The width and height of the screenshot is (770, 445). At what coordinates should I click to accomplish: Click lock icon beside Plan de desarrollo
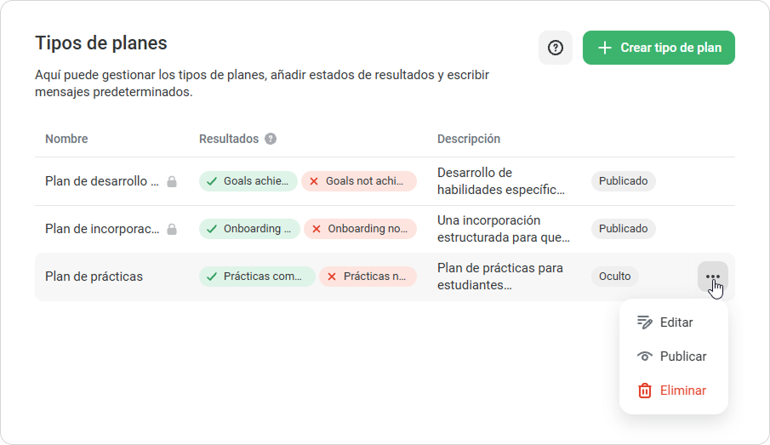pos(172,182)
